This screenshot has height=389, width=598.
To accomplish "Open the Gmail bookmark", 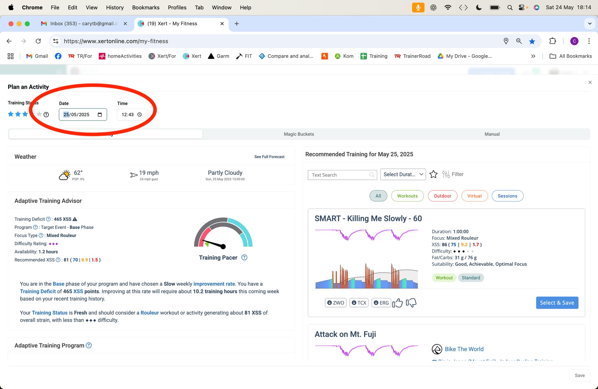I will (37, 56).
